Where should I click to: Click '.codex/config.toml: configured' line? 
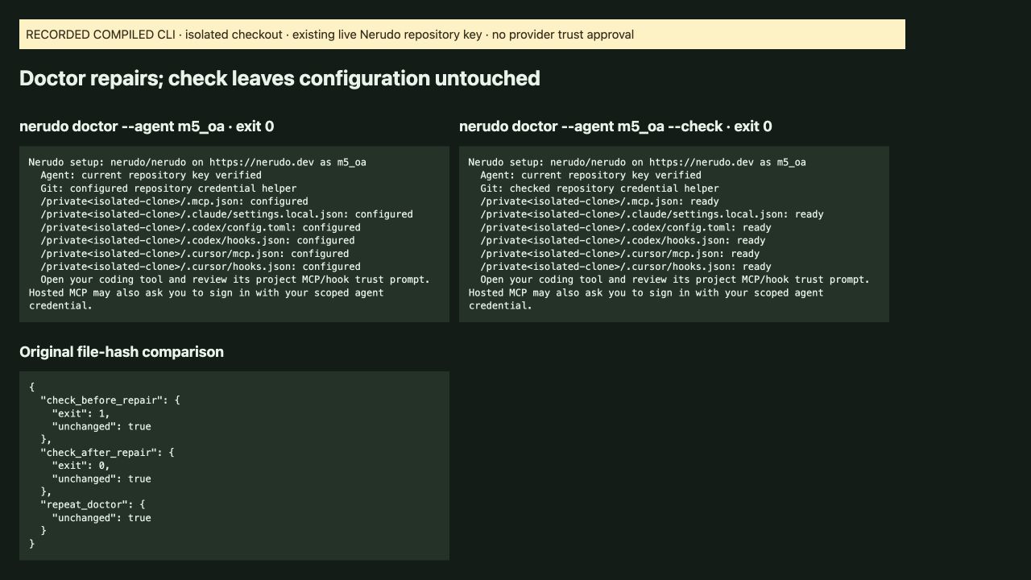coord(201,227)
